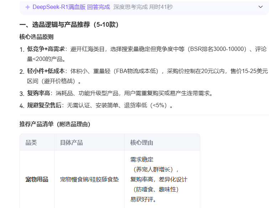Click the 需求稳定 text in the reason cell
Screen dimensions: 269x208
(x=142, y=159)
